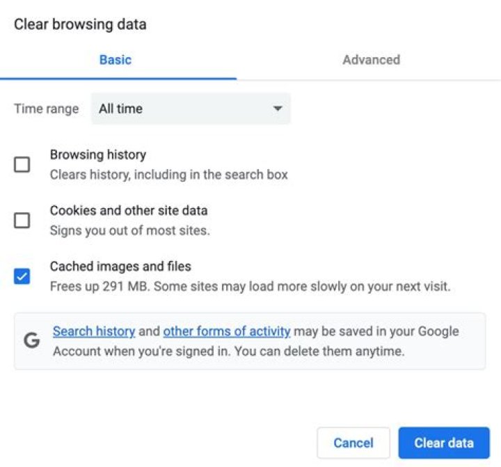Open the All time range dropdown

click(x=190, y=109)
